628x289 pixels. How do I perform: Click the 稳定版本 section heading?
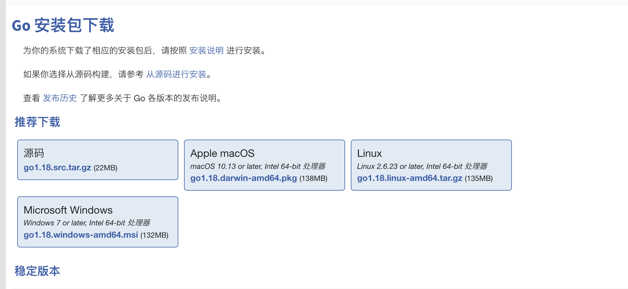[x=37, y=271]
